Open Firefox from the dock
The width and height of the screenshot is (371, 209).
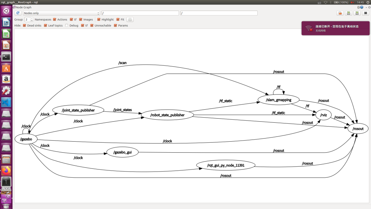coord(6,170)
